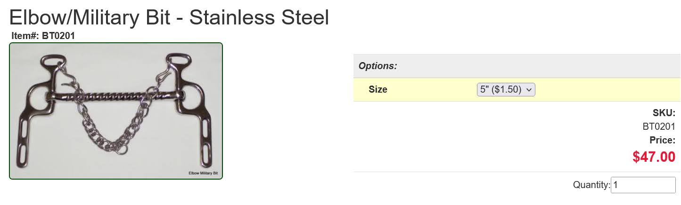Click the Item# BT0201 text
The image size is (681, 205).
(x=43, y=36)
